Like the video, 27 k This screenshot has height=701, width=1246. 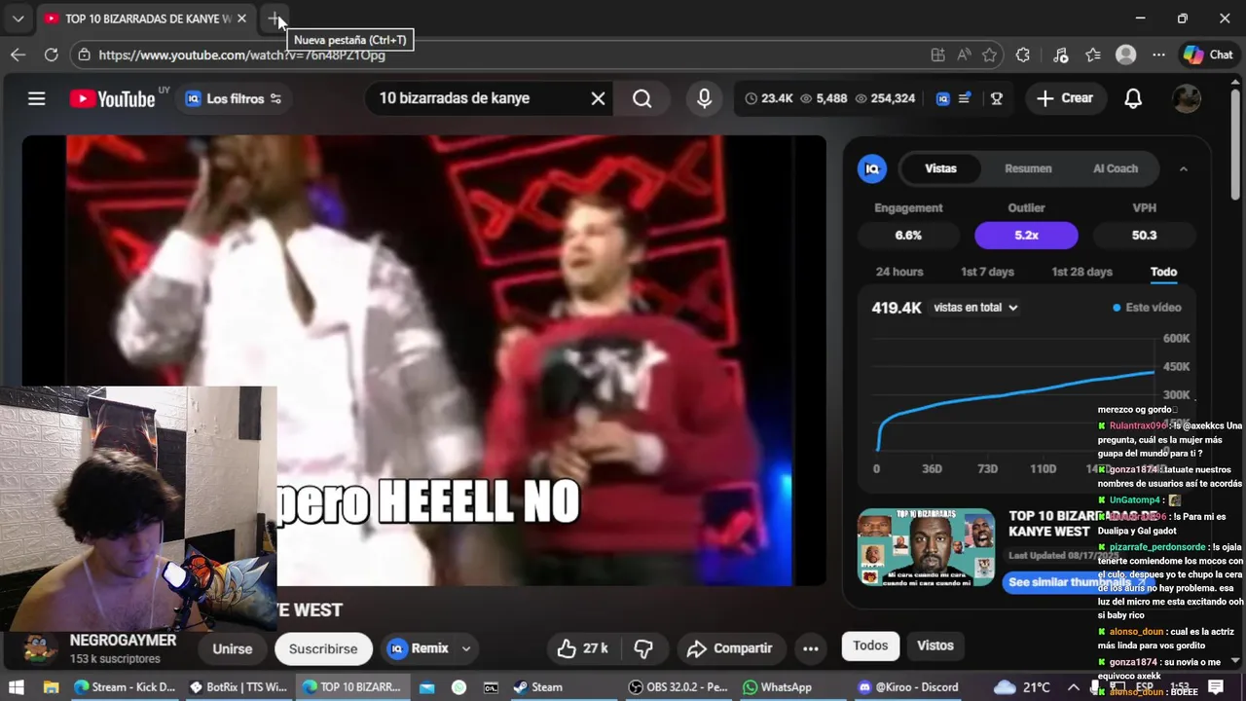coord(583,648)
